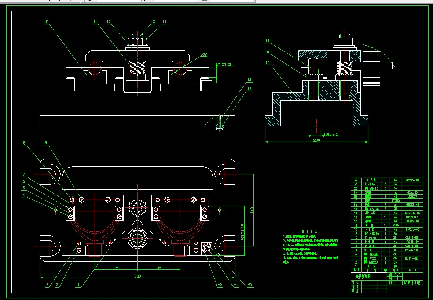Select the 95.57.02 vertical dimension
This screenshot has height=300, width=433.
pos(243,232)
